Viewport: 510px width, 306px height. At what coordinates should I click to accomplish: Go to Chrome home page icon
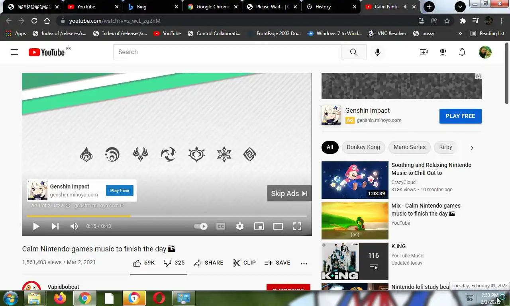[47, 21]
